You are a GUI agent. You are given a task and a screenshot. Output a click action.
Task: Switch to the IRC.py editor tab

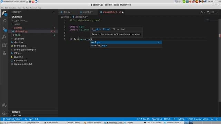[x=67, y=12]
